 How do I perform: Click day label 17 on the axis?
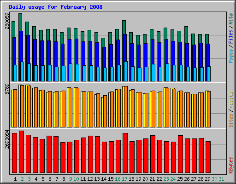tap(124, 179)
